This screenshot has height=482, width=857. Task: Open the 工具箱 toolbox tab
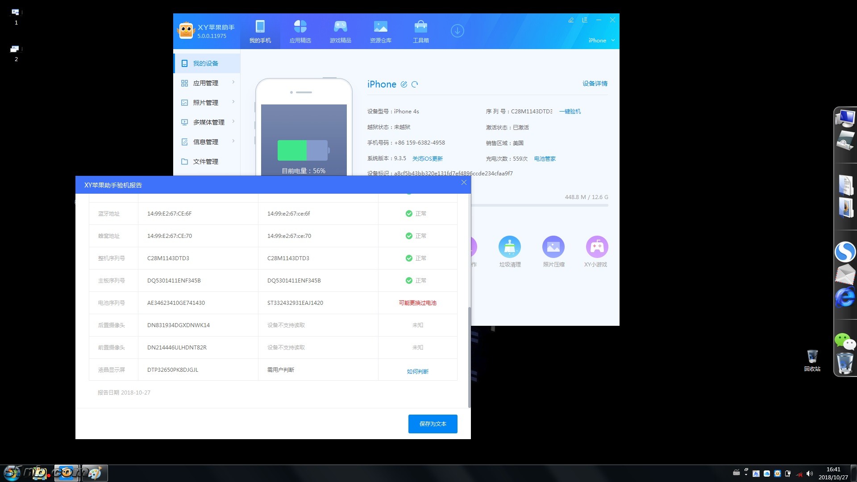pyautogui.click(x=420, y=31)
